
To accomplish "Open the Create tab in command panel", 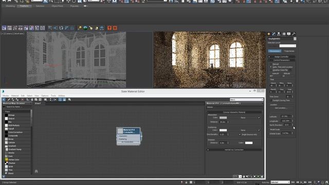I will 269,34.
